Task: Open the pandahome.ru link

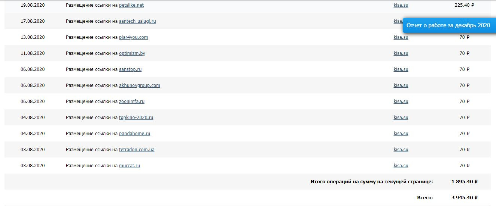Action: (x=135, y=134)
